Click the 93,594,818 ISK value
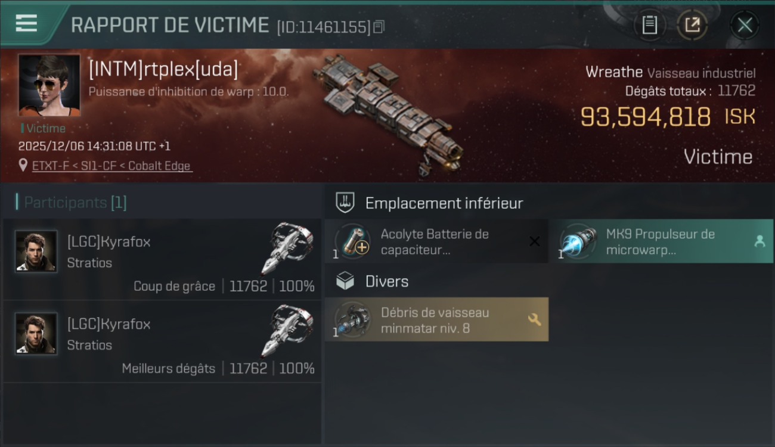The width and height of the screenshot is (775, 447). 668,117
